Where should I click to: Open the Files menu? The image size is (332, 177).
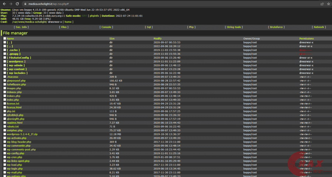64,27
